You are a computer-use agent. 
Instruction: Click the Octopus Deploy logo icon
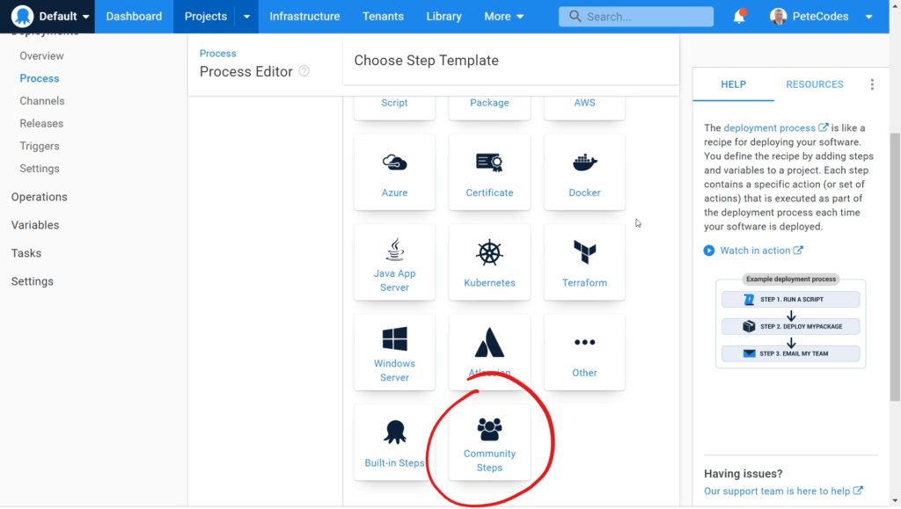click(22, 16)
